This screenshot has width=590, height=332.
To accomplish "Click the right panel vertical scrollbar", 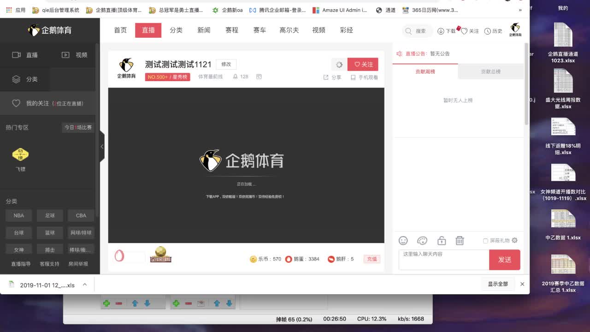I will tap(526, 83).
